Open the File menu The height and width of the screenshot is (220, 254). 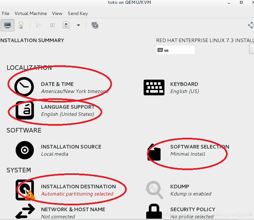coord(6,13)
